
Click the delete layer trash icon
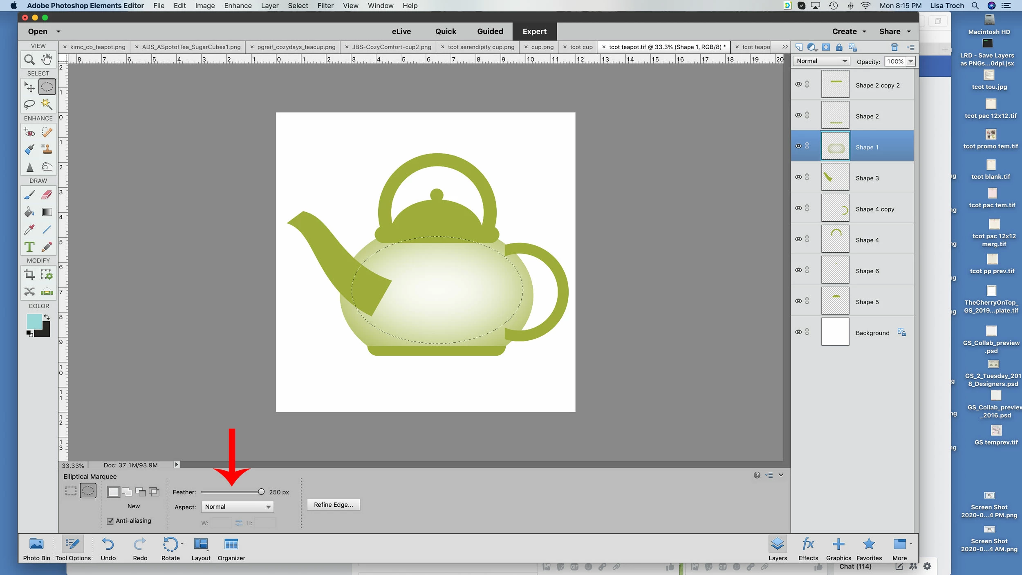pyautogui.click(x=894, y=47)
